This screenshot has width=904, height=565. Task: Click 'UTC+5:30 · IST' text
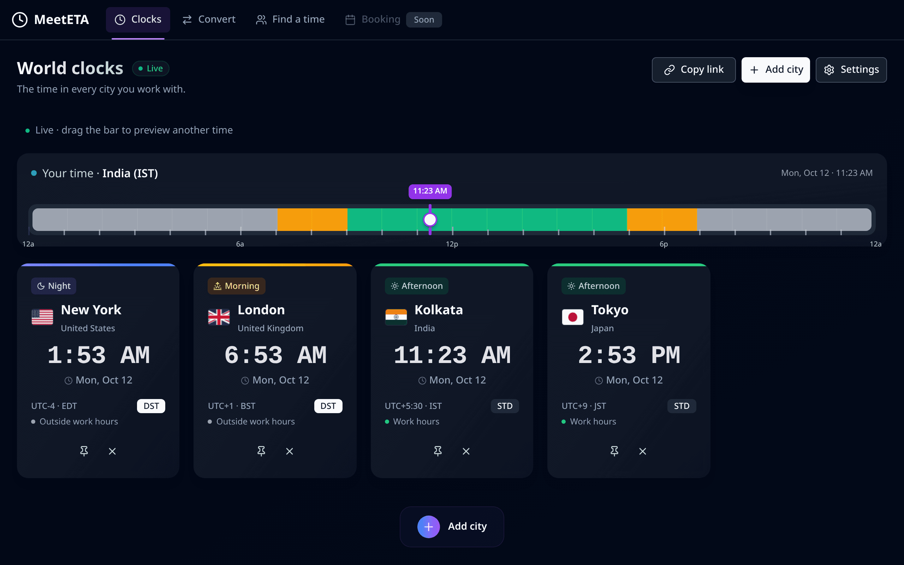[413, 406]
